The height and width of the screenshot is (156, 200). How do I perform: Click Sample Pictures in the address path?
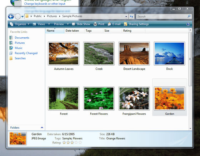coord(72,16)
